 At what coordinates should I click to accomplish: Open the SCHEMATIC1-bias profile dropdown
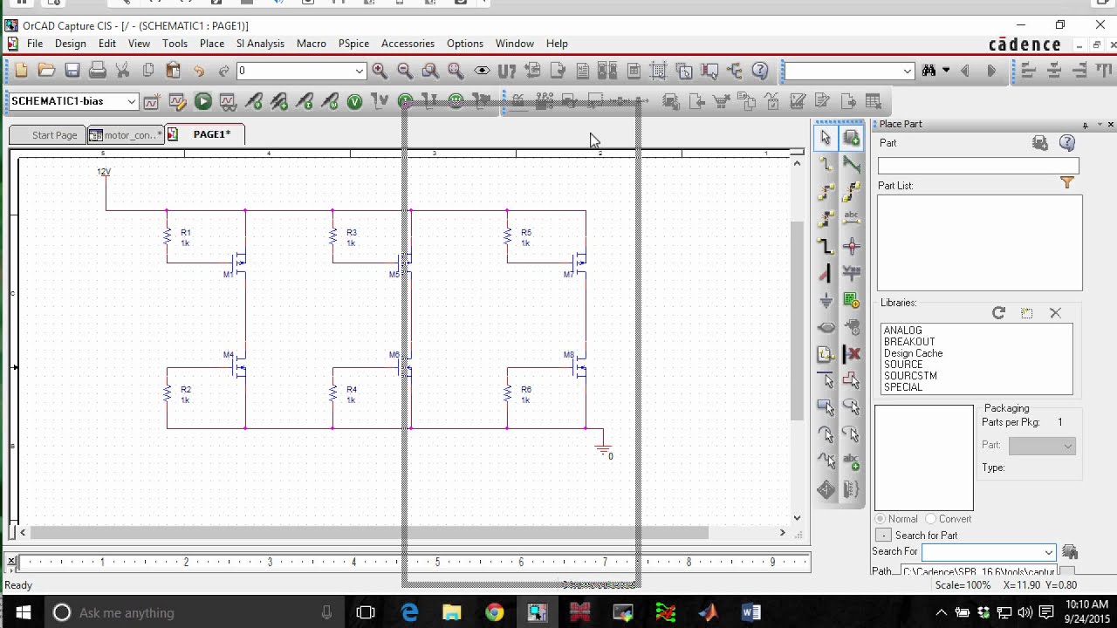[x=131, y=101]
